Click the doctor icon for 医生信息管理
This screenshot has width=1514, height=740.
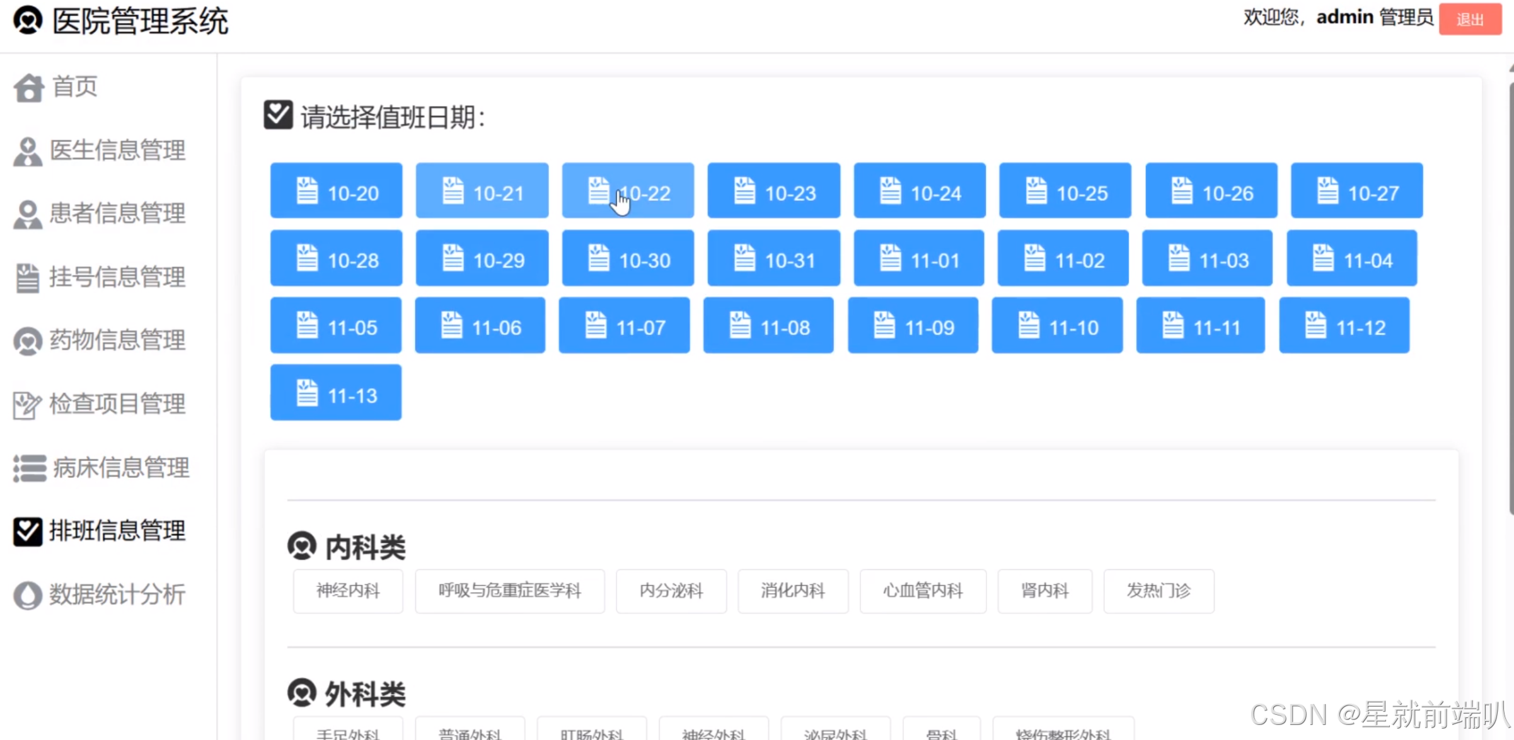[x=27, y=151]
